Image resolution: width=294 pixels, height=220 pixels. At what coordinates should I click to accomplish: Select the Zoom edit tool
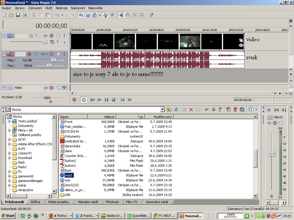pos(142,15)
